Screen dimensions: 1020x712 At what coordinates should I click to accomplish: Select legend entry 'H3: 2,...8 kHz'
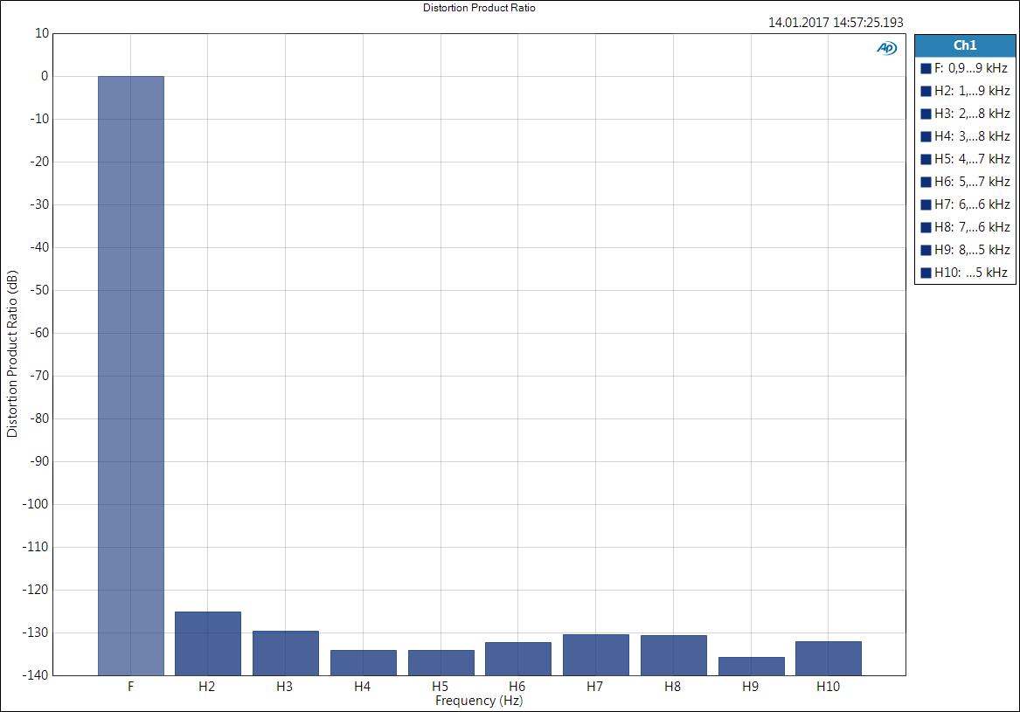(965, 114)
